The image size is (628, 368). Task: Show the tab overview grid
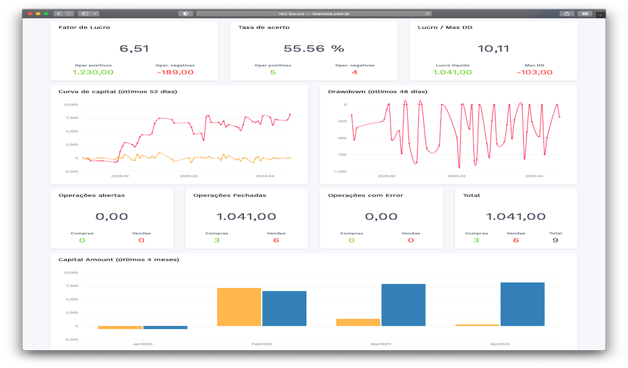585,13
